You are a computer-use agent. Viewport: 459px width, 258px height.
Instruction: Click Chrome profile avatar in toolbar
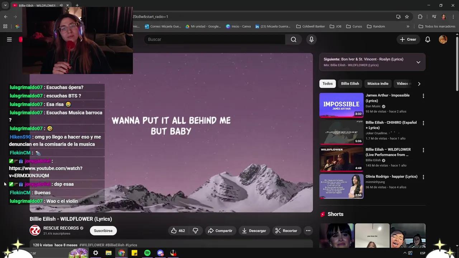click(x=444, y=16)
